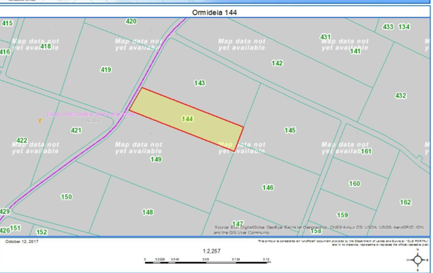Pick parcel 150 on the map

(66, 197)
